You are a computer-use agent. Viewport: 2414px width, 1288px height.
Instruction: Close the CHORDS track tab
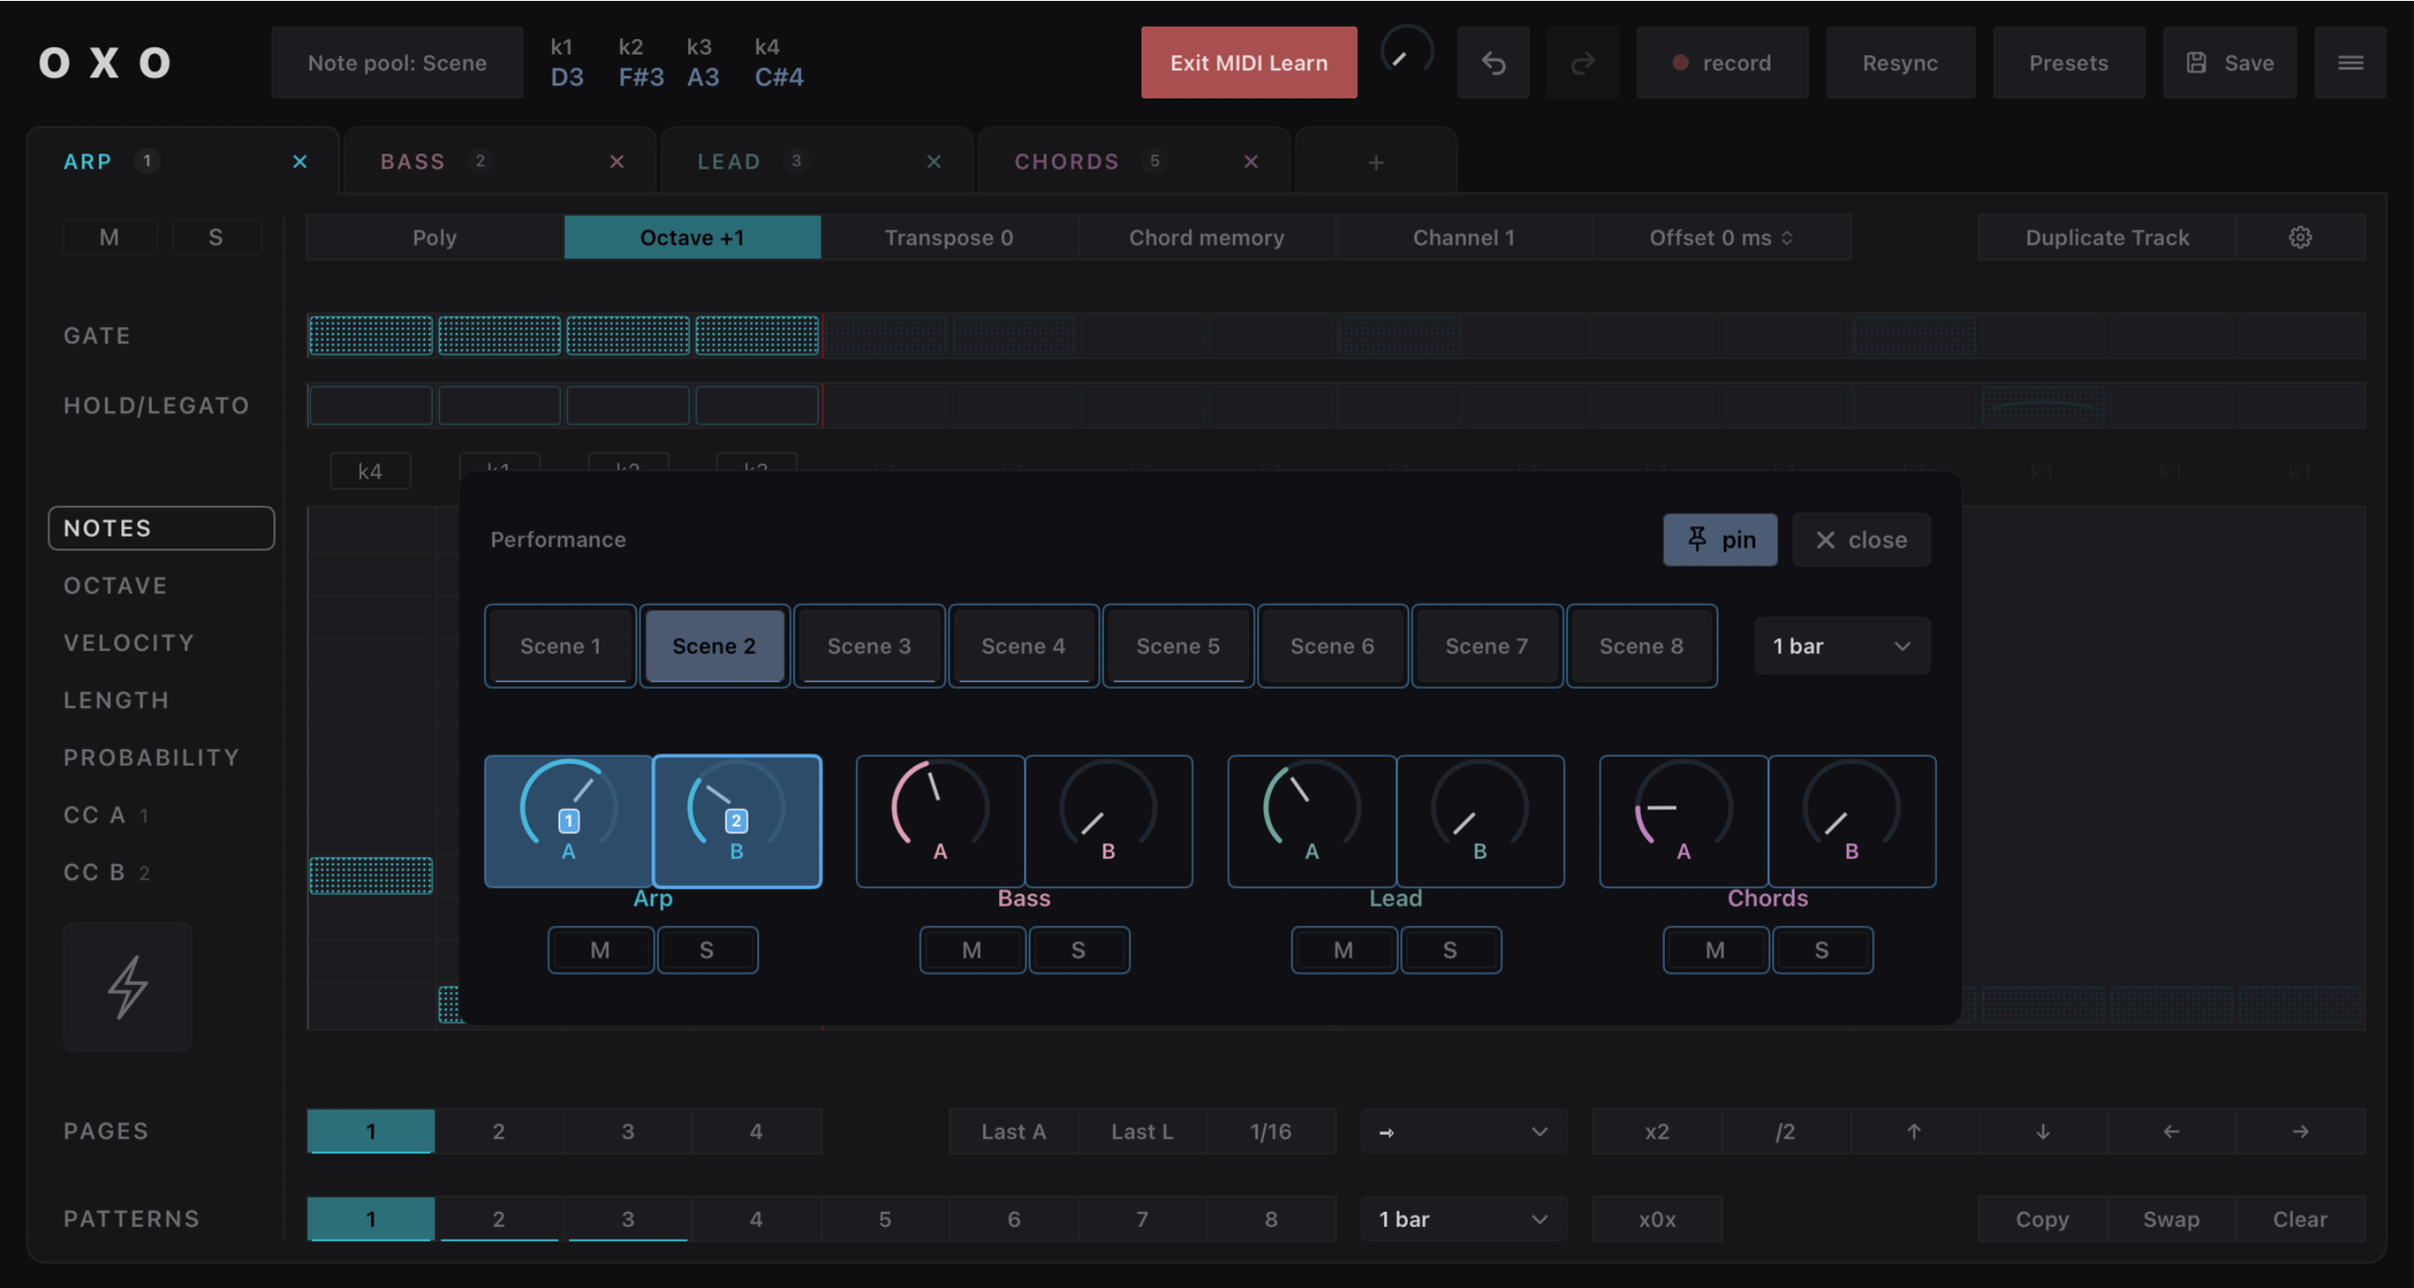pos(1251,161)
